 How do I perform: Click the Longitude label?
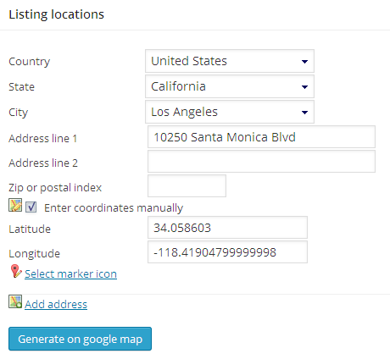click(x=35, y=253)
